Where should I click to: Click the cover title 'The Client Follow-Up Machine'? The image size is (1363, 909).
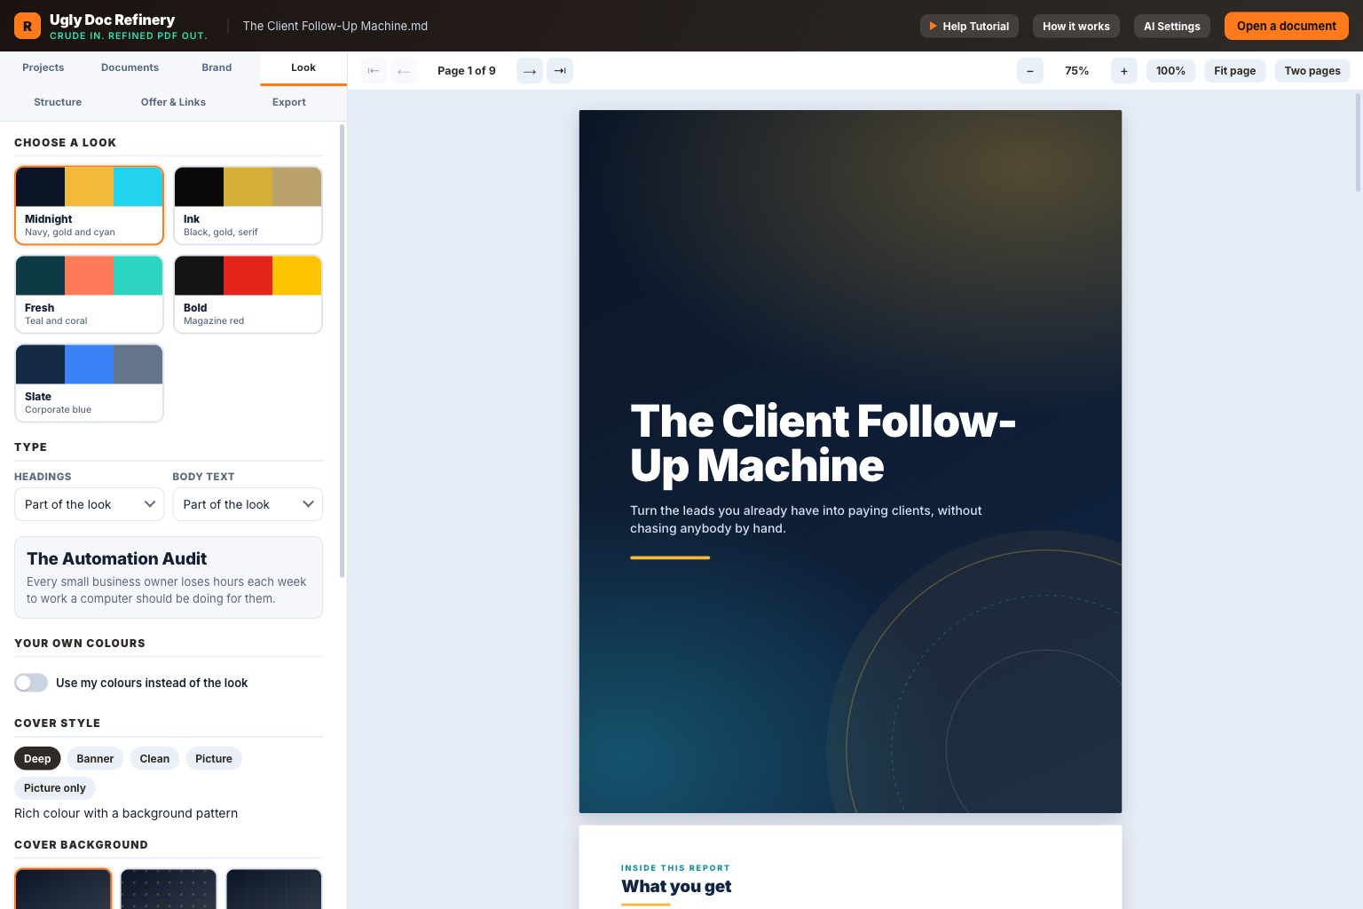click(x=823, y=443)
